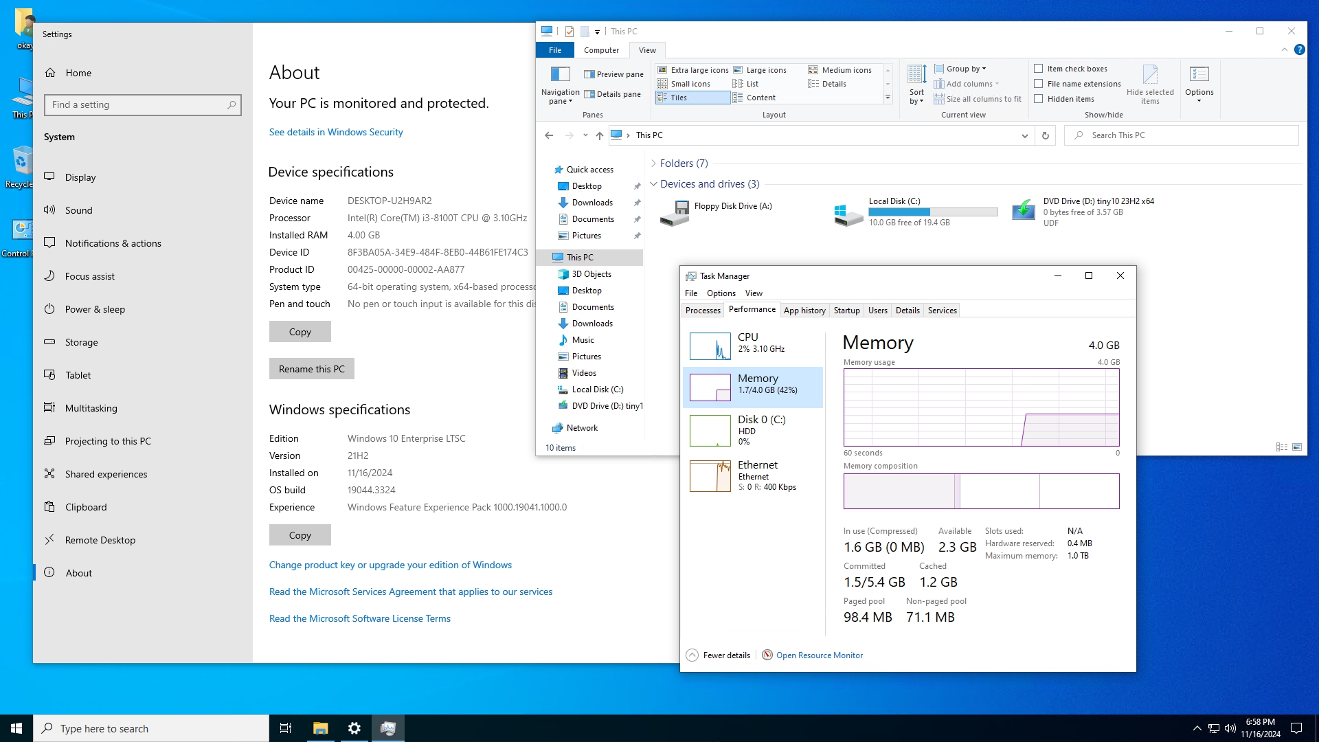Open the Local Disk (C:) drive icon
1319x742 pixels.
pos(848,212)
